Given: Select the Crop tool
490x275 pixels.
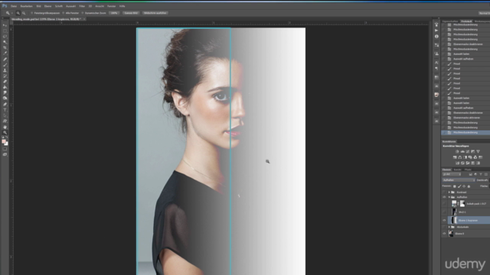Looking at the screenshot, I should click(5, 47).
